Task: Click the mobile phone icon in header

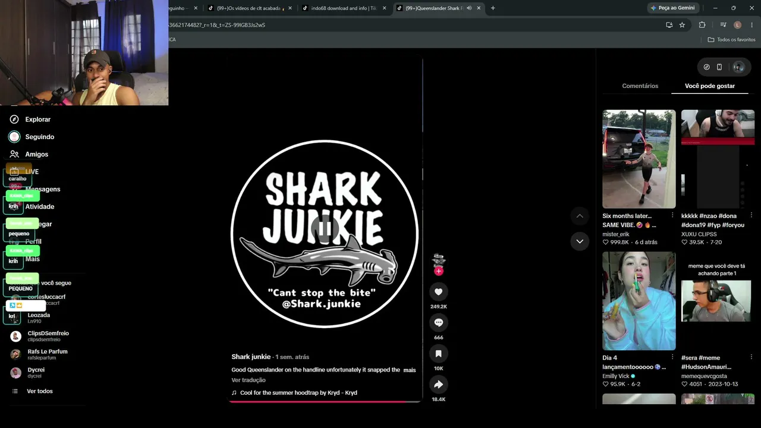Action: click(x=719, y=67)
